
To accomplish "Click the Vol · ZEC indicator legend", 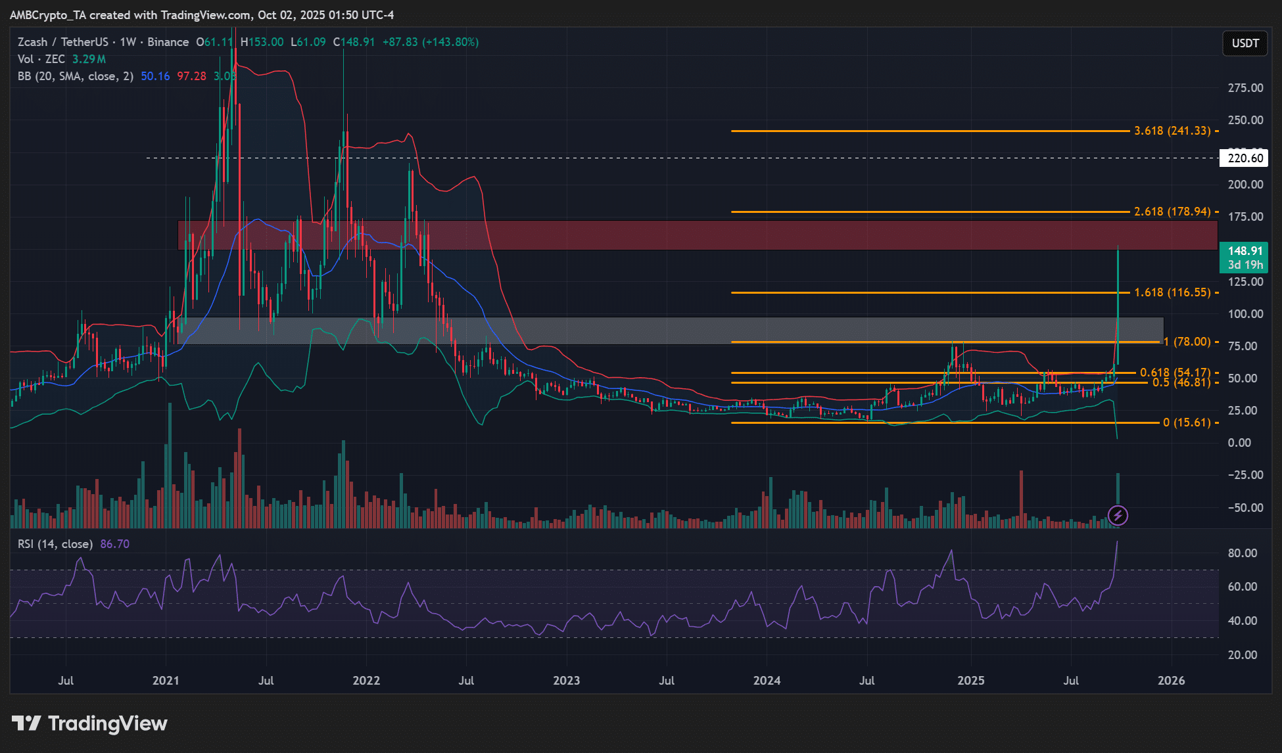I will point(41,59).
